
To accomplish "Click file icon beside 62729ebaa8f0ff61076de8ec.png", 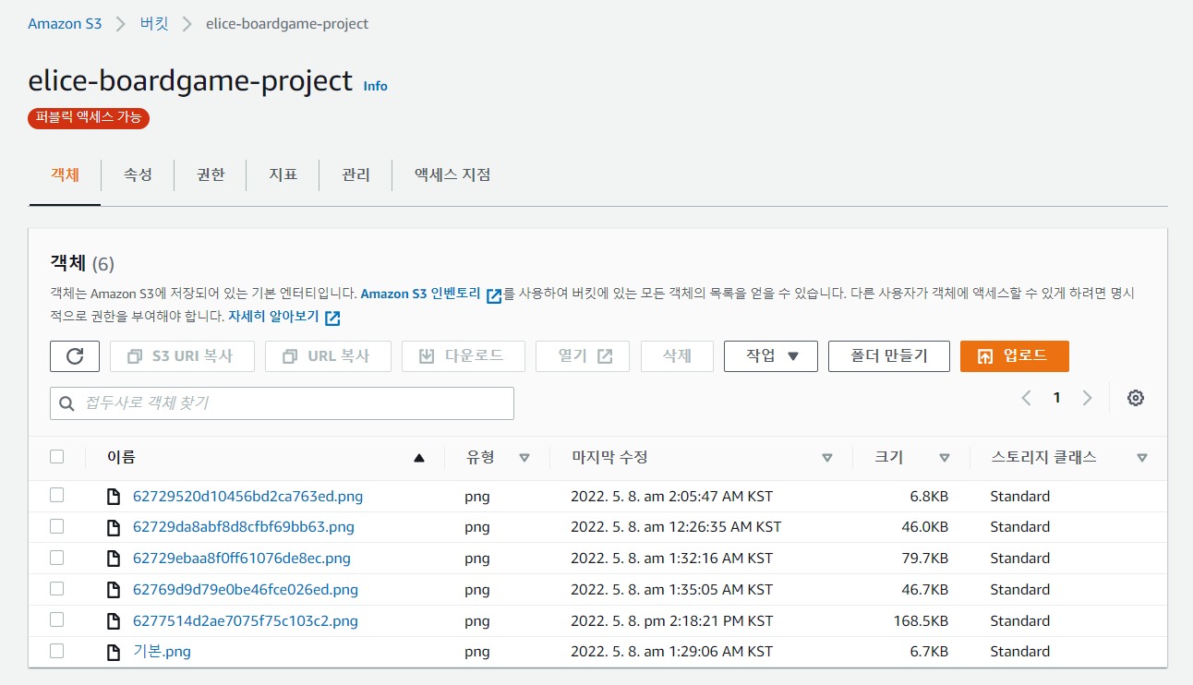I will 114,559.
